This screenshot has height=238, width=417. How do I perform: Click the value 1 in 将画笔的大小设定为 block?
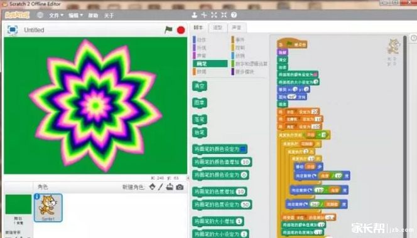(x=244, y=234)
